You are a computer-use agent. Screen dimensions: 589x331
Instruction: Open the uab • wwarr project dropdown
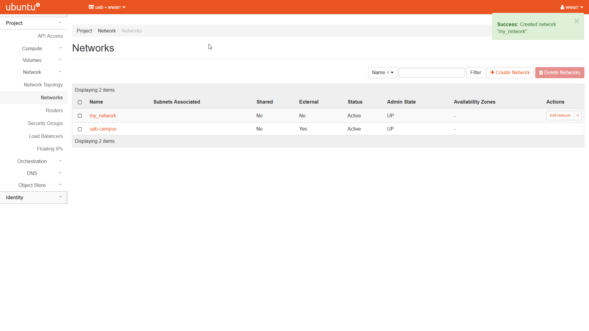point(107,7)
